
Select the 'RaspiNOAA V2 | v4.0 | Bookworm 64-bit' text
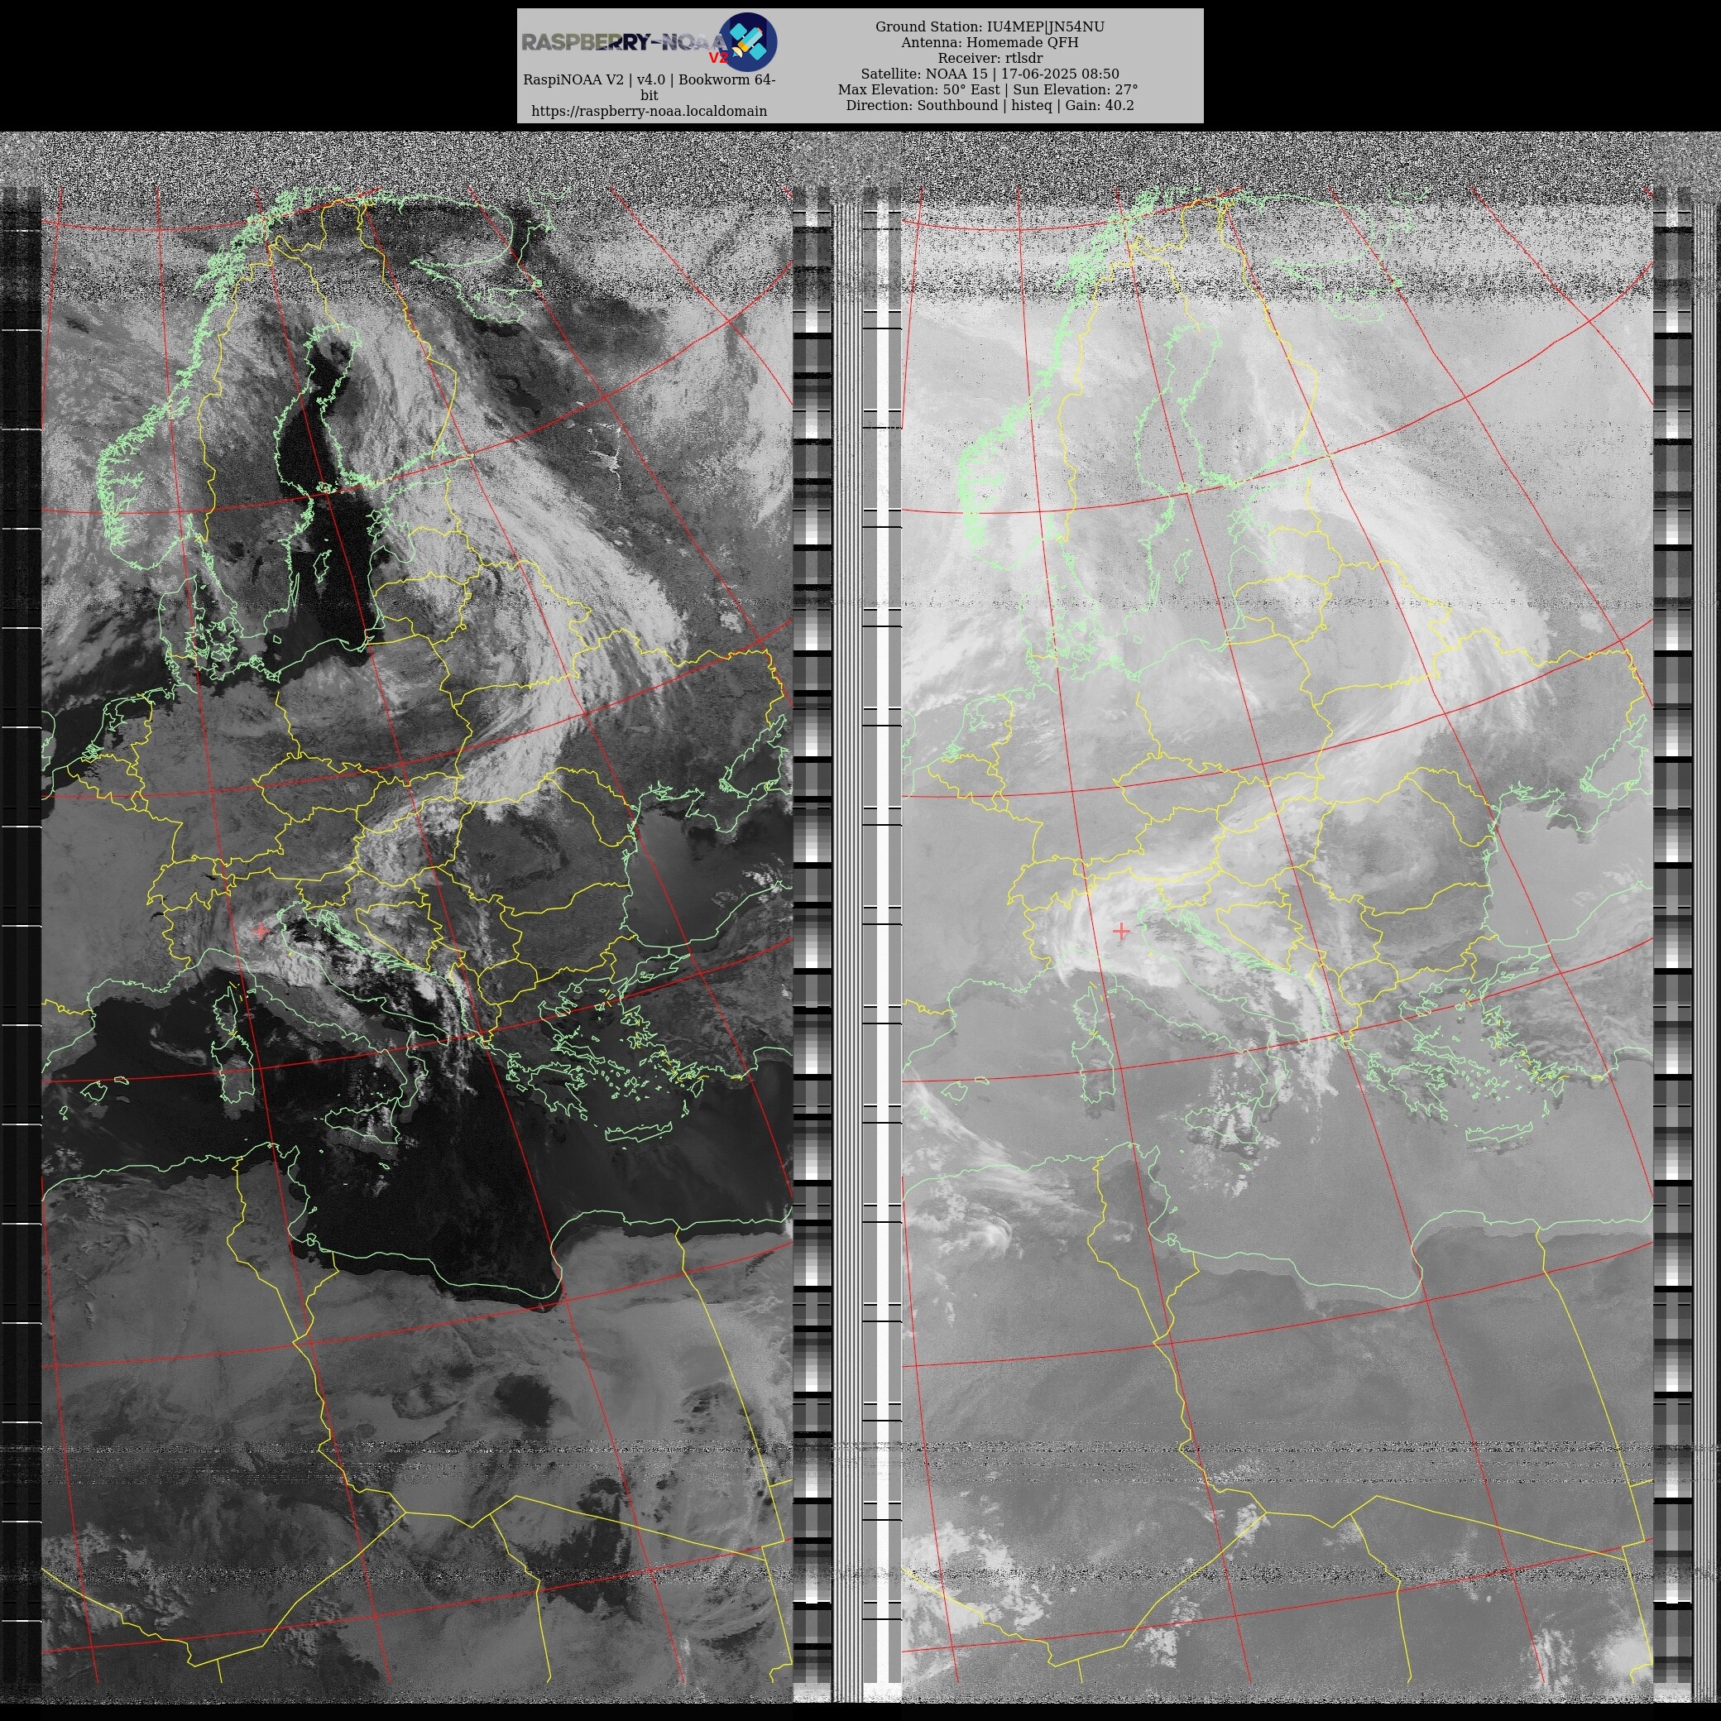650,88
